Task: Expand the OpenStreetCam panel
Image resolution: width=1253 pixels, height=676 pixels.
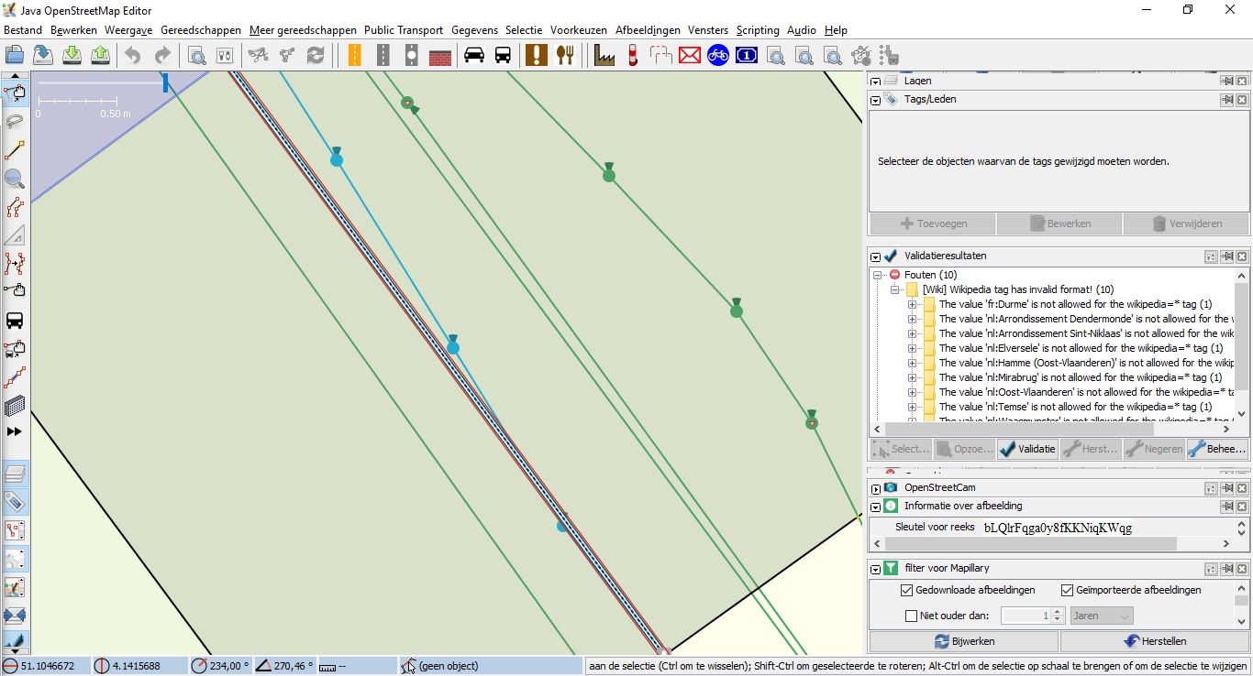Action: (876, 488)
